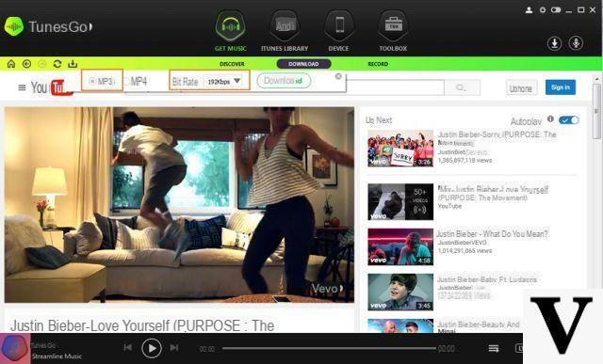
Task: Go back with the left arrow icon
Action: coord(26,64)
